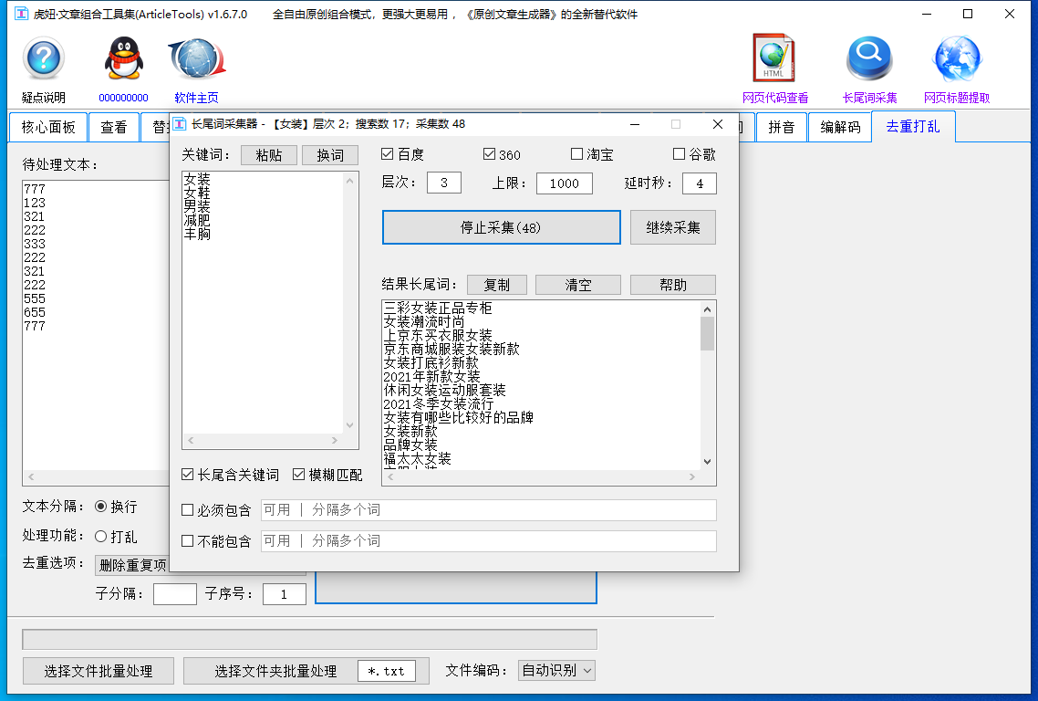This screenshot has width=1038, height=701.
Task: Click 选择文件批量处理 button
Action: [99, 671]
